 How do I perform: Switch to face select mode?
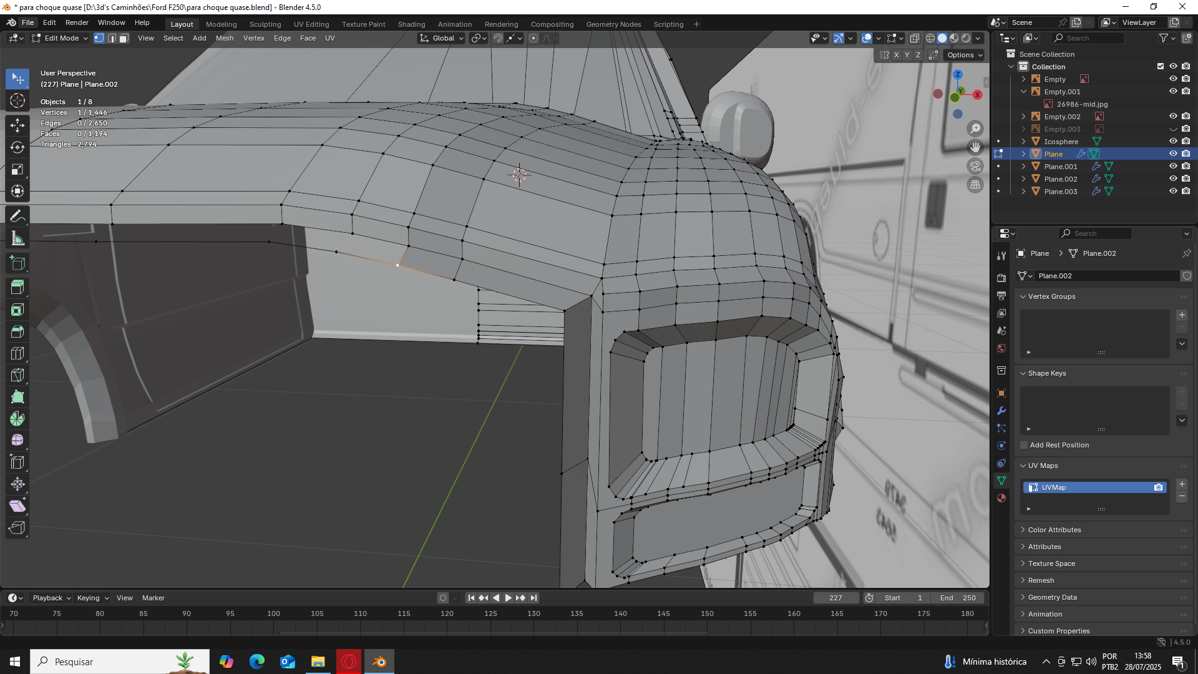coord(124,38)
